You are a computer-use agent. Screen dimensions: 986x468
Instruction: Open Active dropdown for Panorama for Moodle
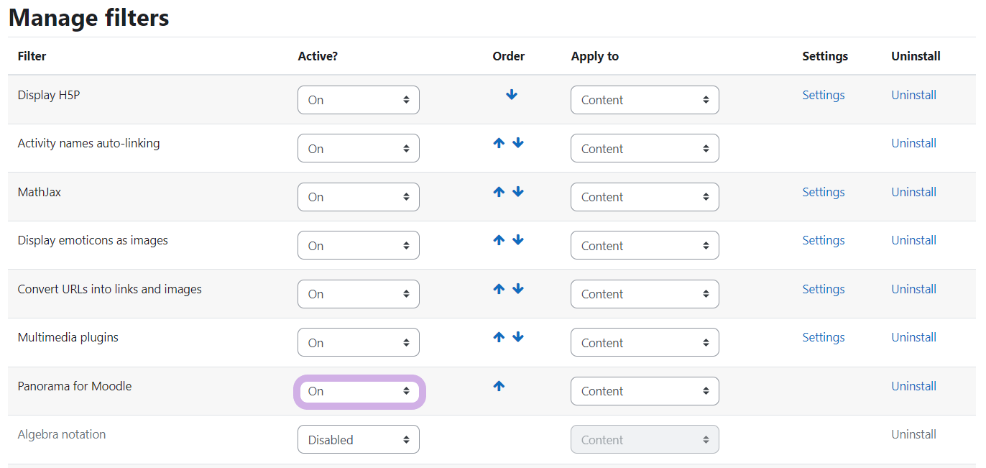click(359, 391)
